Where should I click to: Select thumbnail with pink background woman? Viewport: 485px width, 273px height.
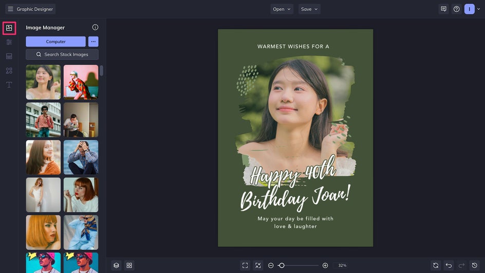coord(81,82)
